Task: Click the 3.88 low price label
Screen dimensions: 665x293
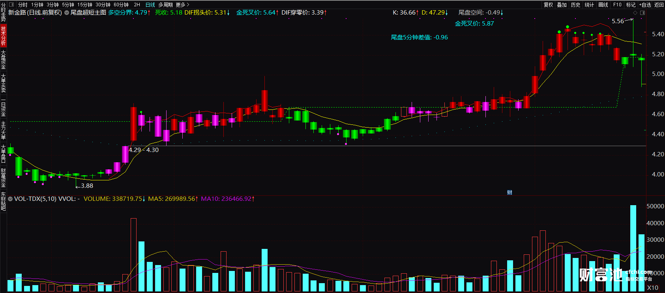Action: coord(87,186)
